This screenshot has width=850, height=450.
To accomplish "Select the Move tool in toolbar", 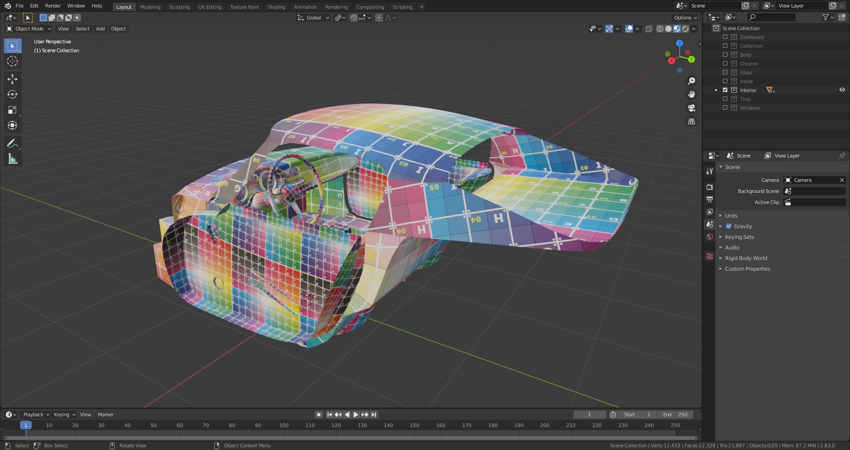I will pos(12,79).
